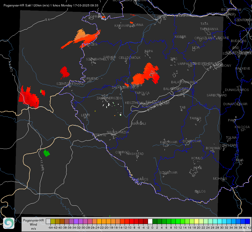Pick the pink swatch between -28 and -26
Screen dimensions: 252x232
coord(90,221)
